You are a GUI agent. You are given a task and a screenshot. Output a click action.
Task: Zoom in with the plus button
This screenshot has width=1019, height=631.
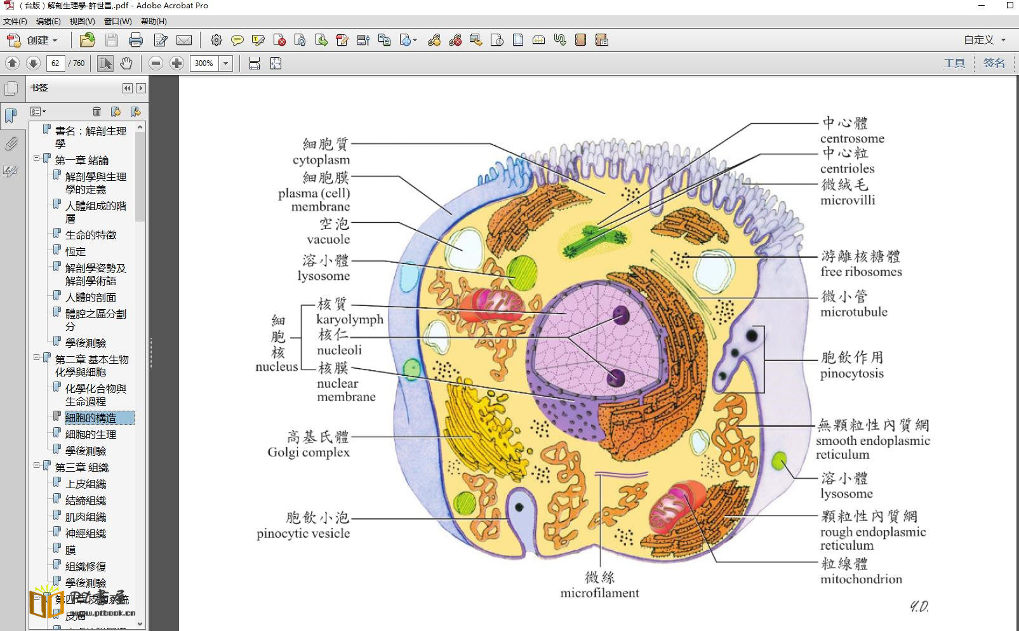click(177, 63)
